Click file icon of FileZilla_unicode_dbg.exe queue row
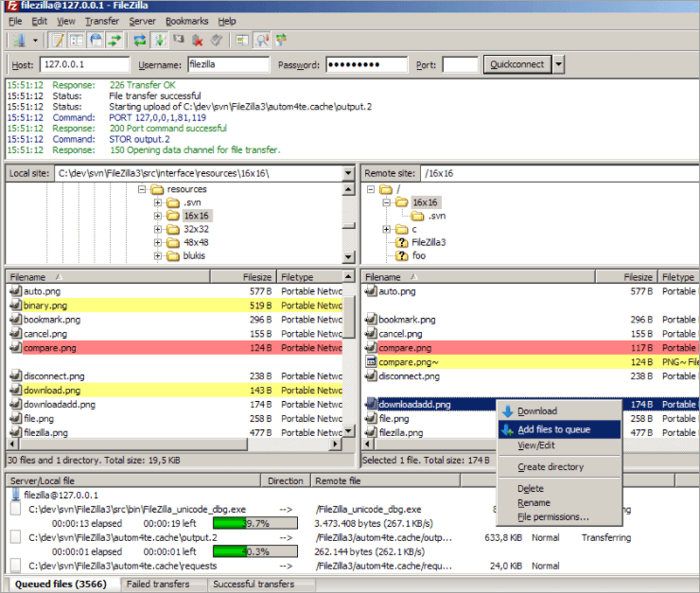Screen dimensions: 700x593 (15, 509)
